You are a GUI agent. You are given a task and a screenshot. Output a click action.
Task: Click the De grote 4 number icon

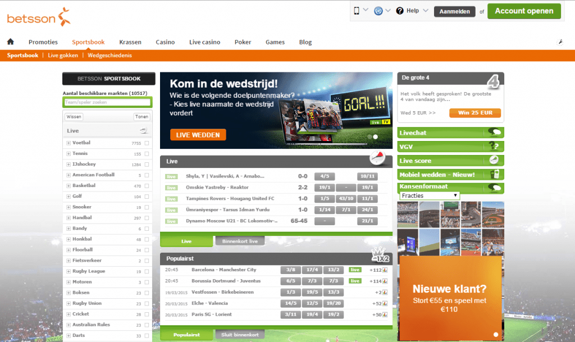click(x=493, y=81)
